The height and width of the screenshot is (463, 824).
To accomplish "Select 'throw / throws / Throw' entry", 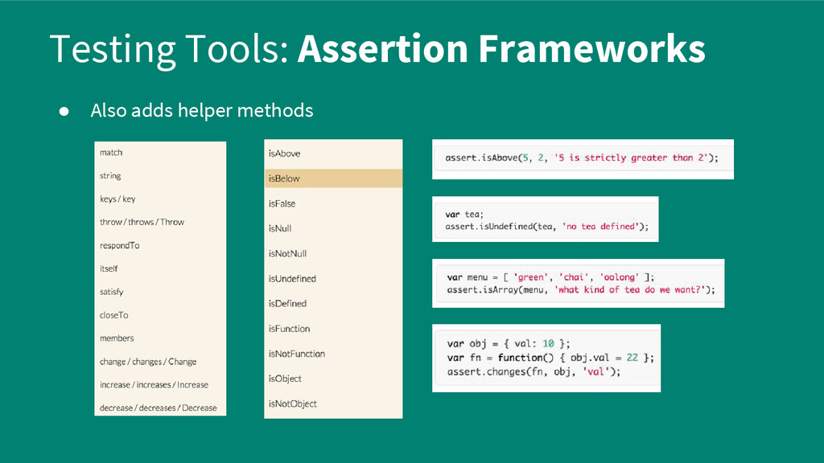I will [142, 222].
